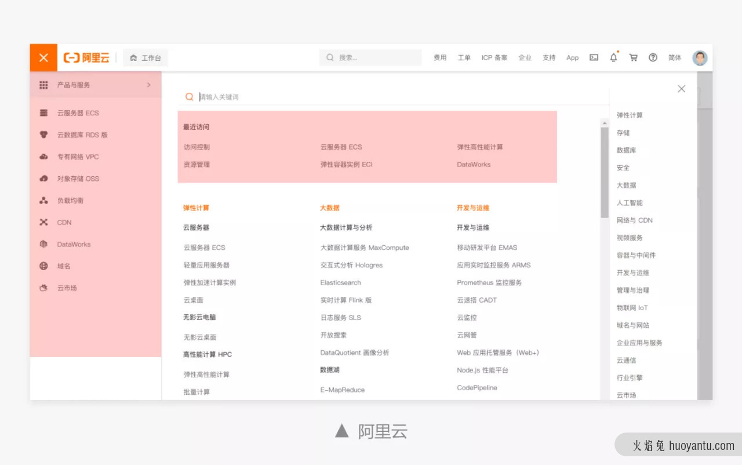
Task: Open the ICP 备案 menu
Action: (494, 58)
